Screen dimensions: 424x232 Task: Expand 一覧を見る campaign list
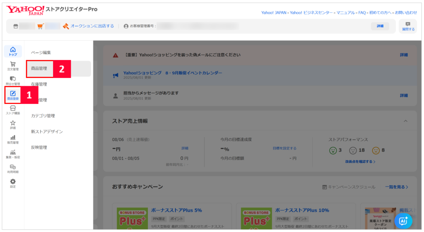pyautogui.click(x=396, y=187)
